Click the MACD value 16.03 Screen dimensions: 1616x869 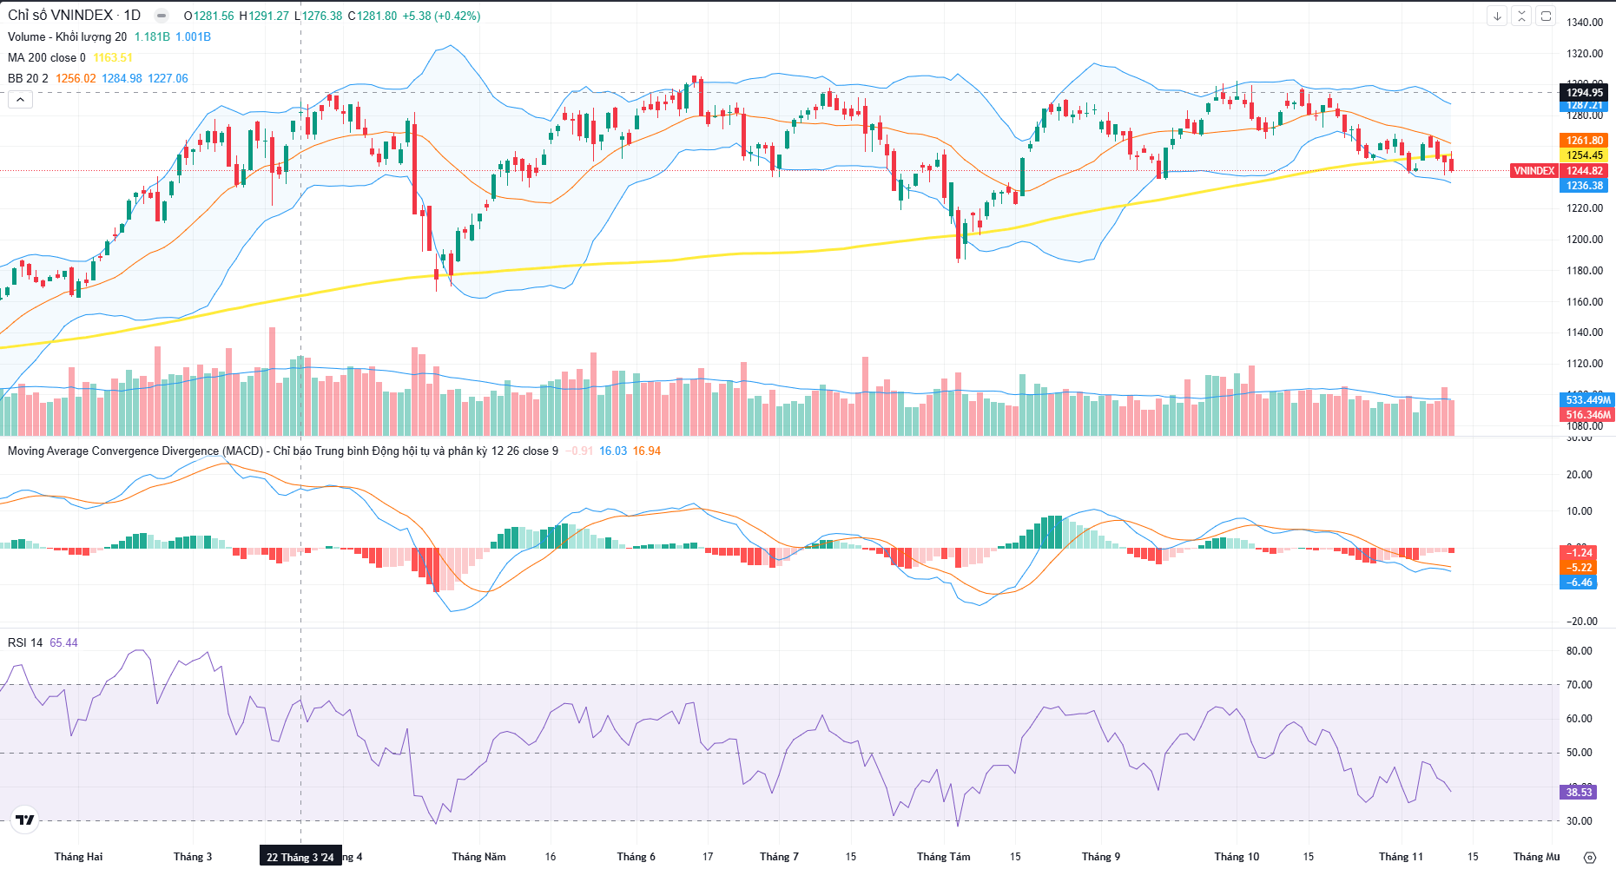(613, 451)
